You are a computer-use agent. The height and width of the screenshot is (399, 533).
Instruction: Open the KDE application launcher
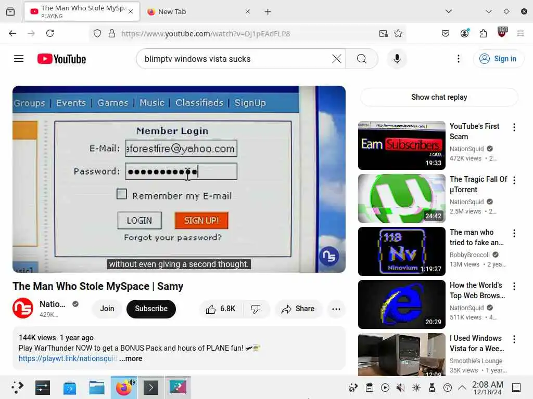point(17,387)
